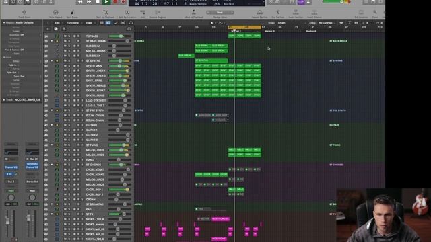The image size is (431, 242).
Task: Click the Track Zoom toolbar icon
Action: tap(24, 12)
